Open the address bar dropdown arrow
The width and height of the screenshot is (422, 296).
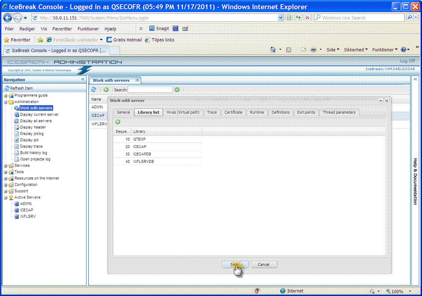pyautogui.click(x=281, y=18)
